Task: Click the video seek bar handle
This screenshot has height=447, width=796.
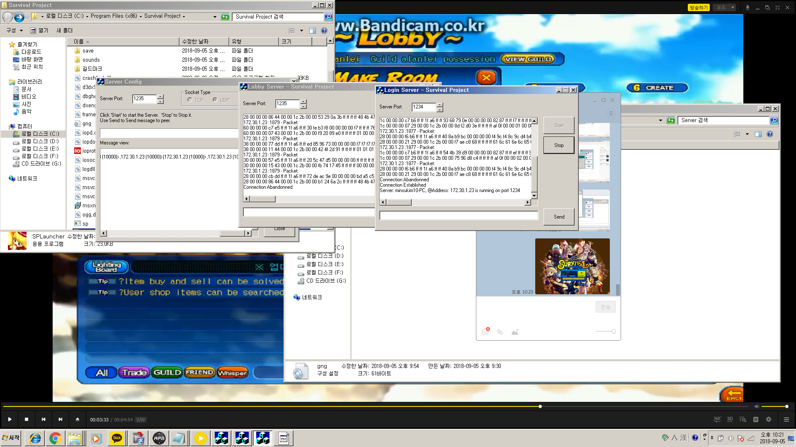Action: pos(540,406)
